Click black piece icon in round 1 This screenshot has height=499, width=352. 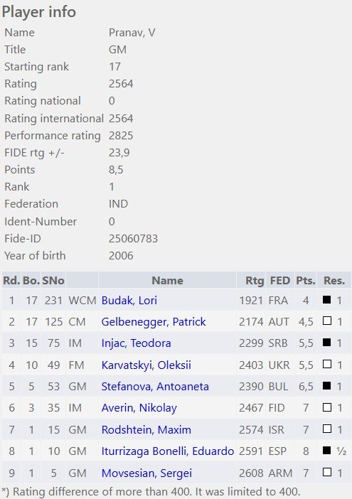pos(327,299)
